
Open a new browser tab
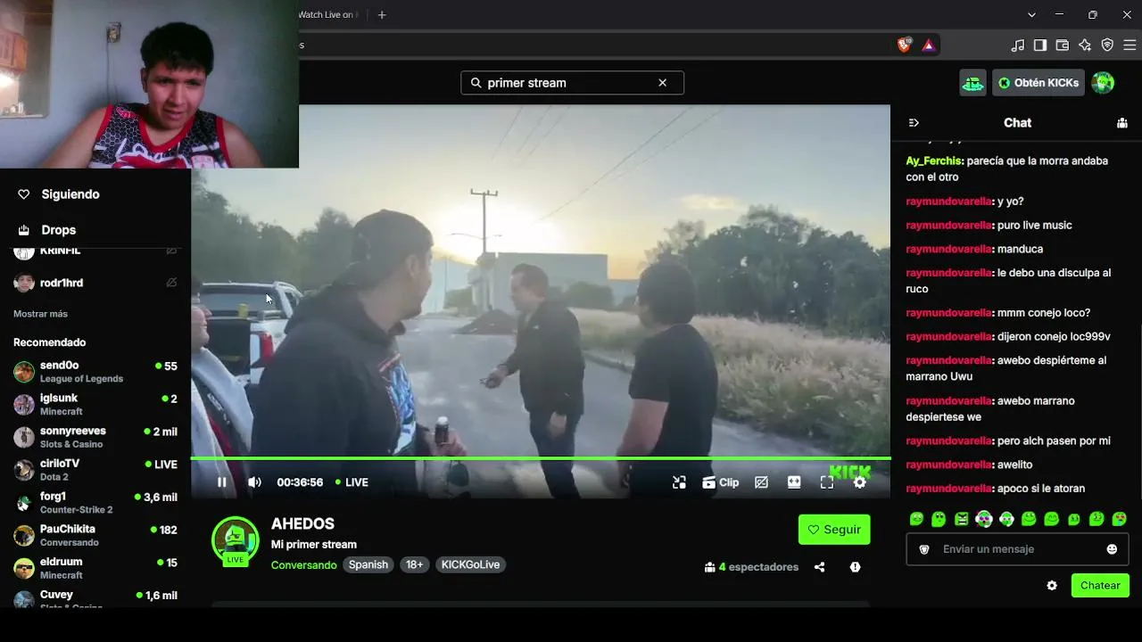pyautogui.click(x=382, y=15)
